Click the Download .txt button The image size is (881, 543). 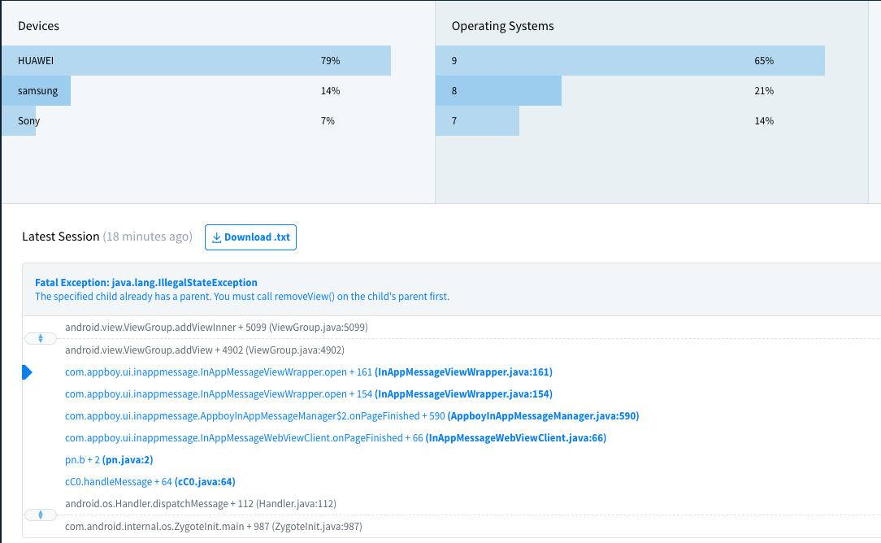(x=250, y=237)
